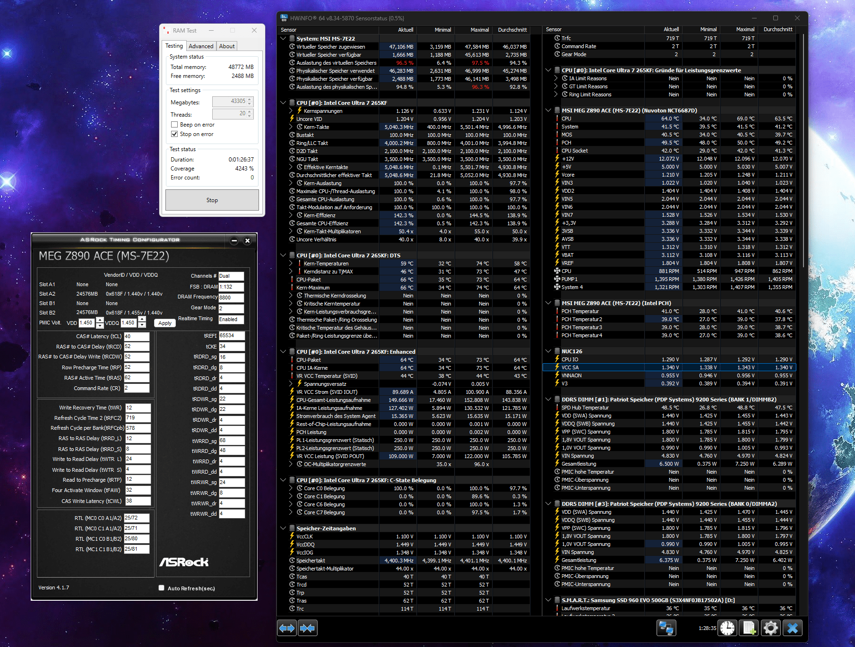Expand Core C0 Belegung row

[x=291, y=488]
